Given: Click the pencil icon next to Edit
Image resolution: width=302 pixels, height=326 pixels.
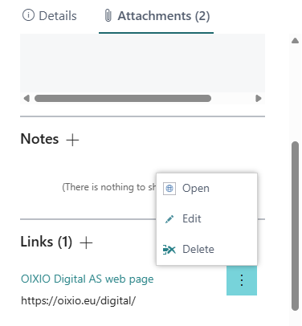Looking at the screenshot, I should coord(169,219).
